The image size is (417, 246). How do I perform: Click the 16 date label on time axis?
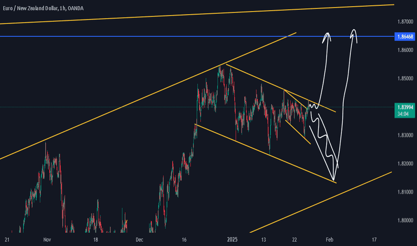click(x=184, y=240)
